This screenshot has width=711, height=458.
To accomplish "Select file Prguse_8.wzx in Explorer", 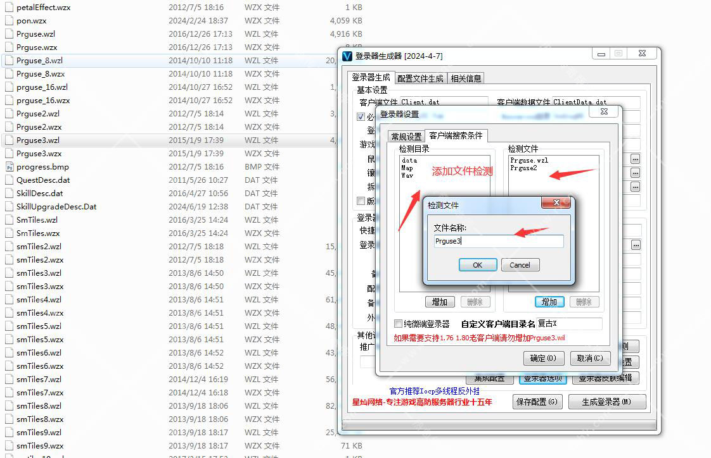I will click(41, 74).
